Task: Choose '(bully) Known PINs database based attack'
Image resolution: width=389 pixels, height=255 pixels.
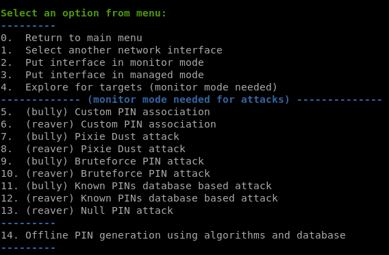Action: (136, 186)
